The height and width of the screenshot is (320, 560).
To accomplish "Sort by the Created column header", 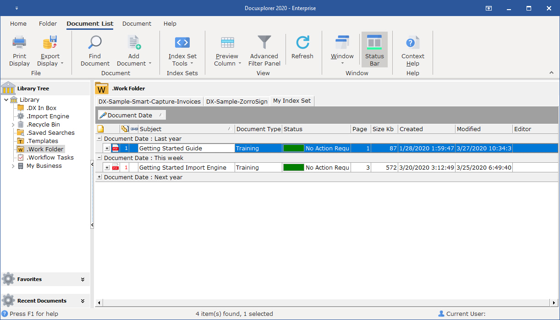I will tap(426, 129).
